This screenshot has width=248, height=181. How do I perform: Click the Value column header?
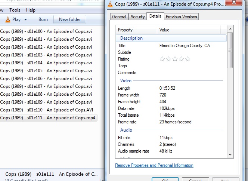coord(189,30)
